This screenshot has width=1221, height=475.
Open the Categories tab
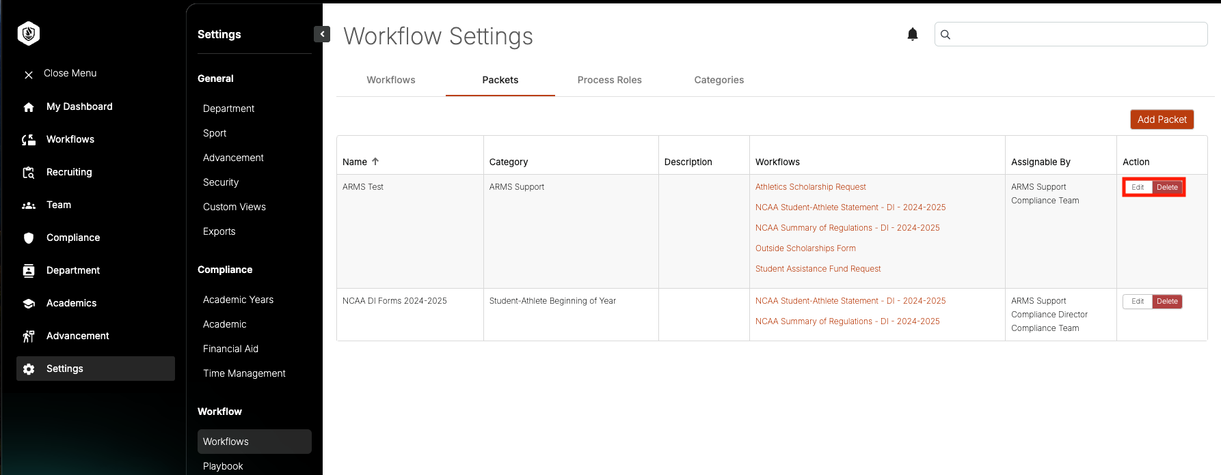(719, 80)
